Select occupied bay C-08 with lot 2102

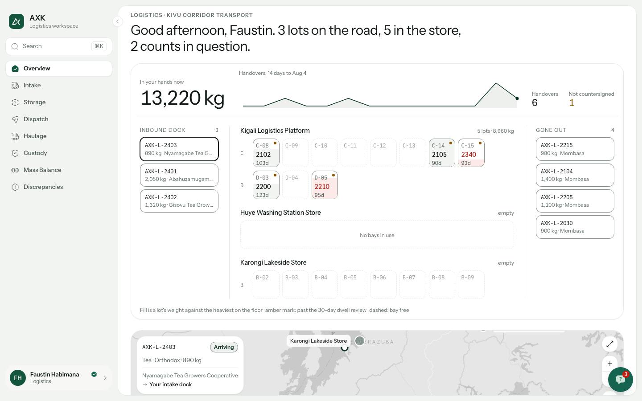click(x=266, y=153)
